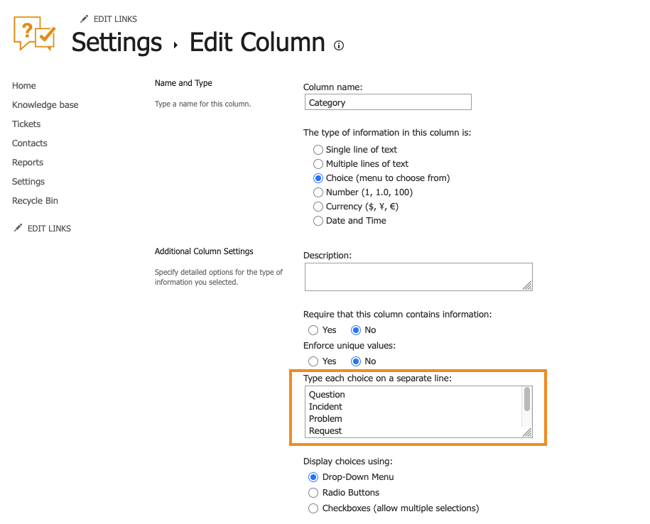Click inside the Column name field

coord(387,102)
